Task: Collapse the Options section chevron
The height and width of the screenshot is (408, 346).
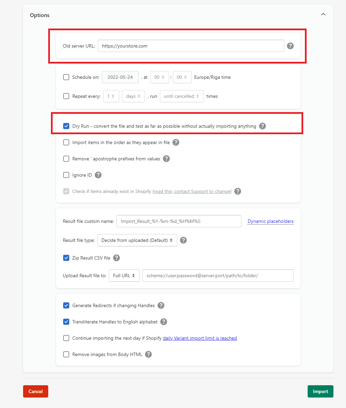Action: point(323,14)
